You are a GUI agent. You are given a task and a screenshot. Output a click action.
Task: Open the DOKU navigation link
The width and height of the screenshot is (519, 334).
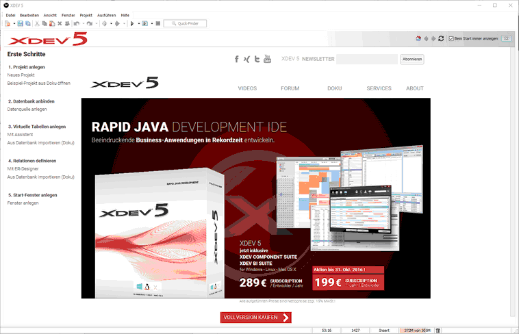click(x=335, y=88)
